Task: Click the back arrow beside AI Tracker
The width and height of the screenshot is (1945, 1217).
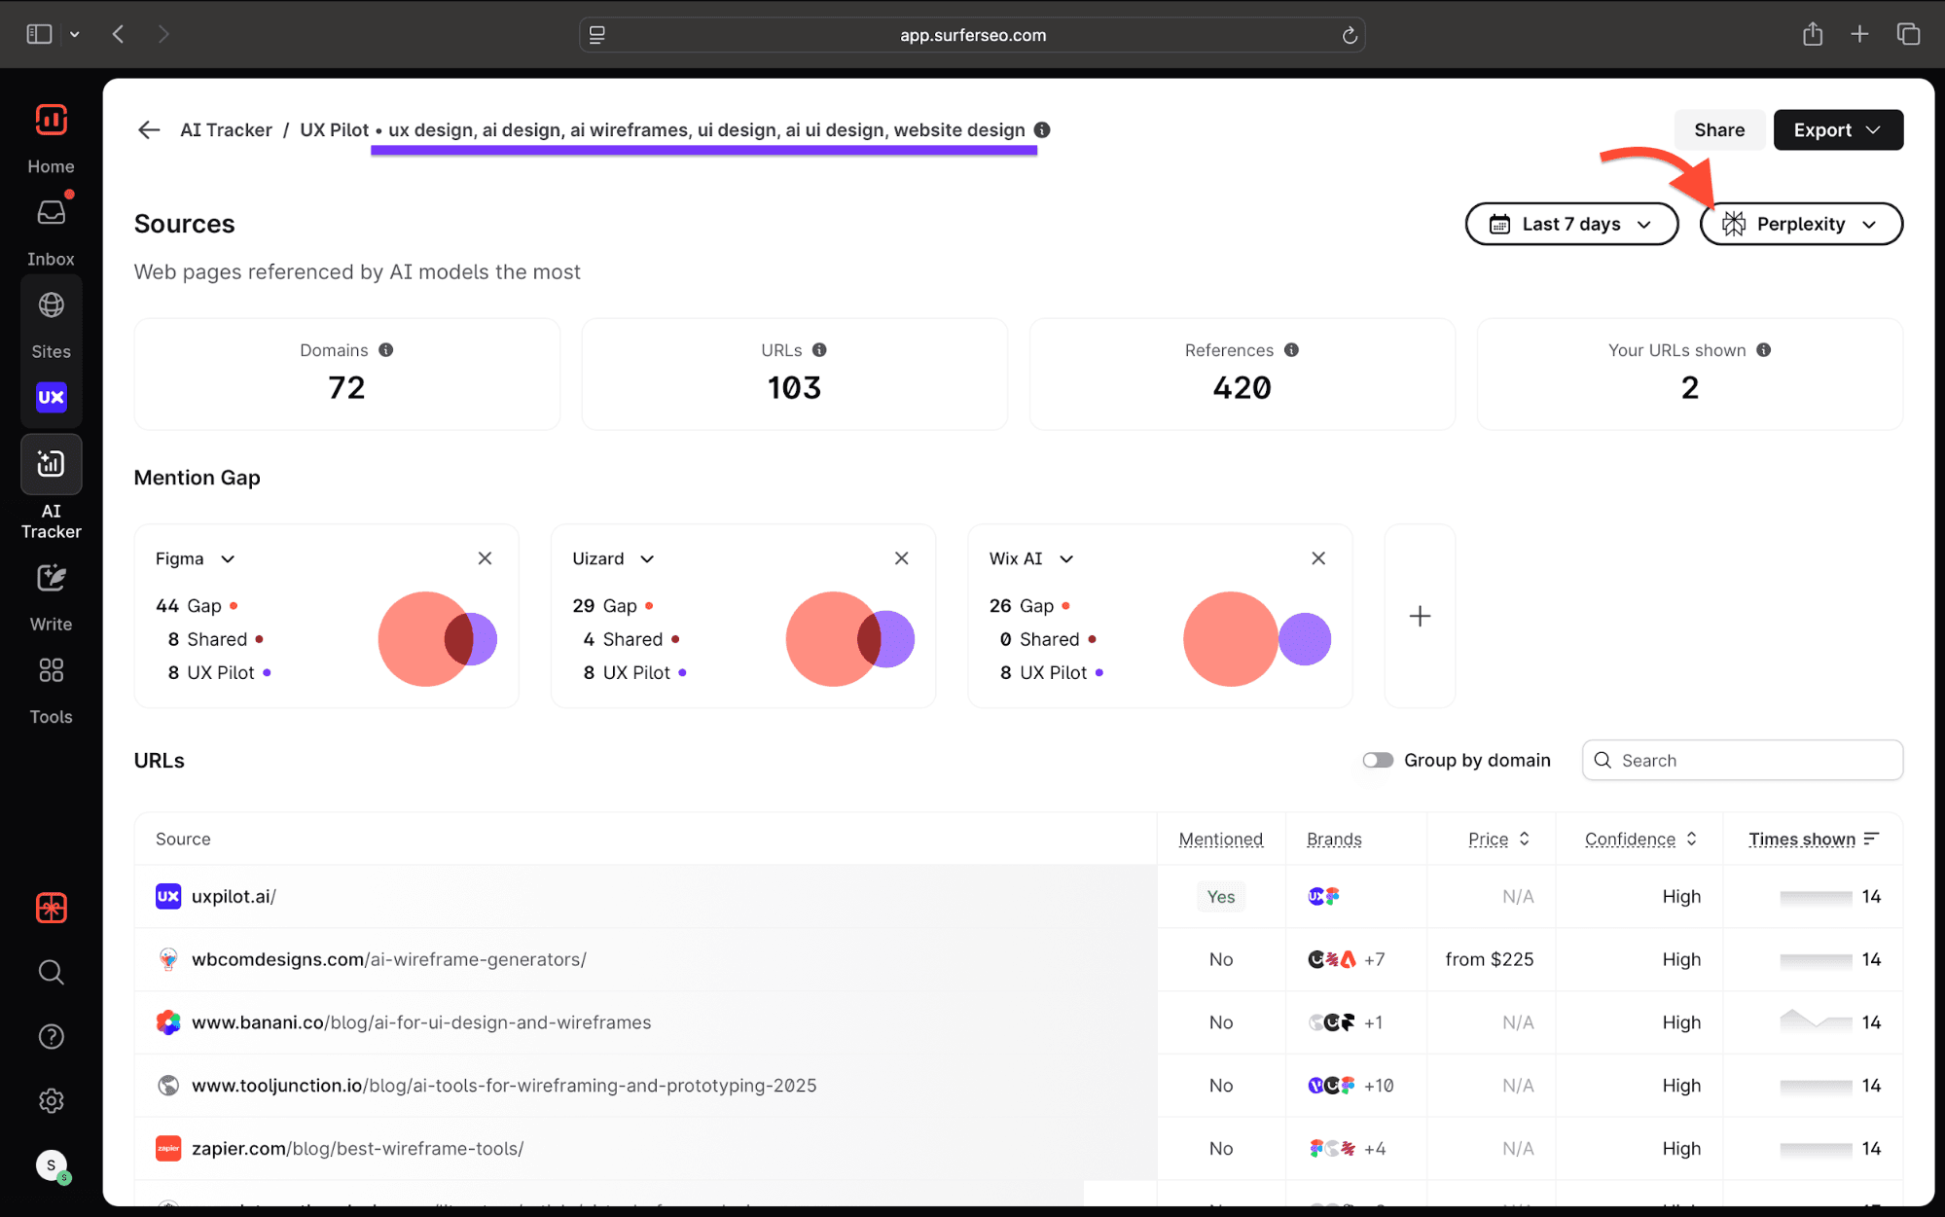Action: pyautogui.click(x=148, y=129)
